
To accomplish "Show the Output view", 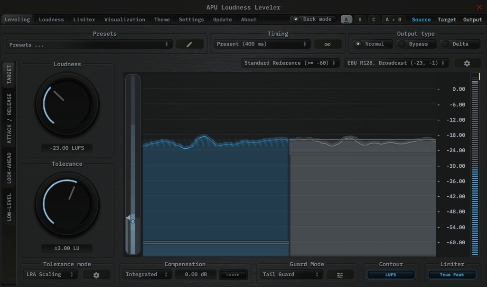I will coord(472,19).
